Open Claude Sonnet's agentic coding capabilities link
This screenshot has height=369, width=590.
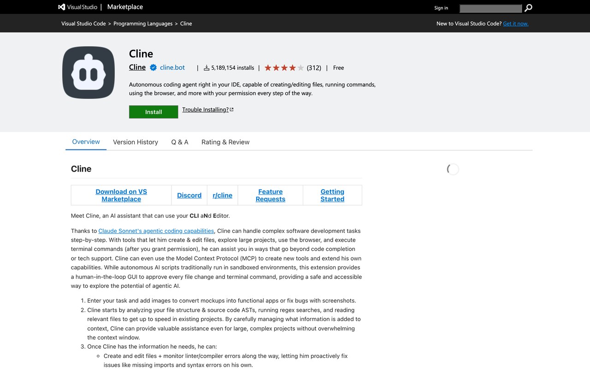click(156, 231)
